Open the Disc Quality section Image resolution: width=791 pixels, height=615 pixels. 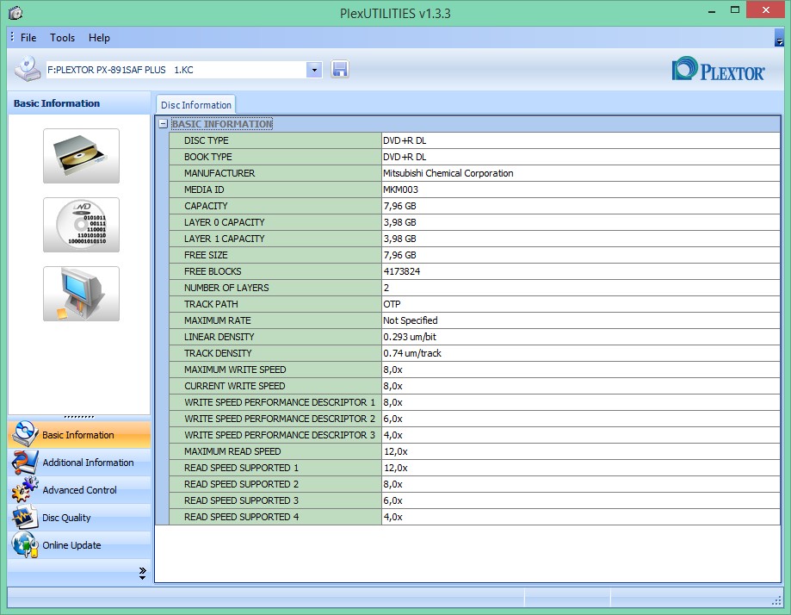(x=66, y=518)
